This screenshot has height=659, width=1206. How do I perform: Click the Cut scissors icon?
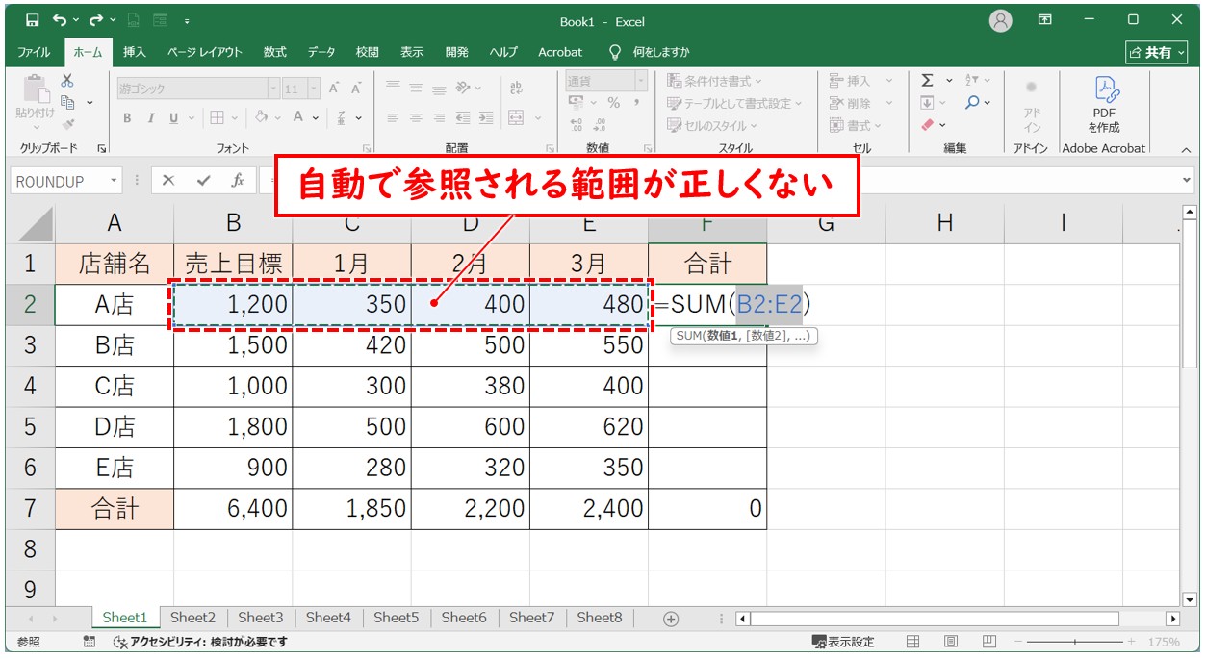click(67, 81)
